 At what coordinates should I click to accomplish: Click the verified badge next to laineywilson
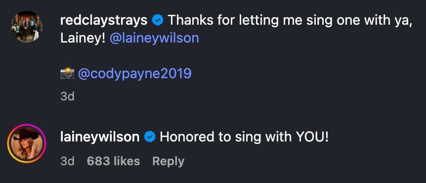(x=149, y=137)
